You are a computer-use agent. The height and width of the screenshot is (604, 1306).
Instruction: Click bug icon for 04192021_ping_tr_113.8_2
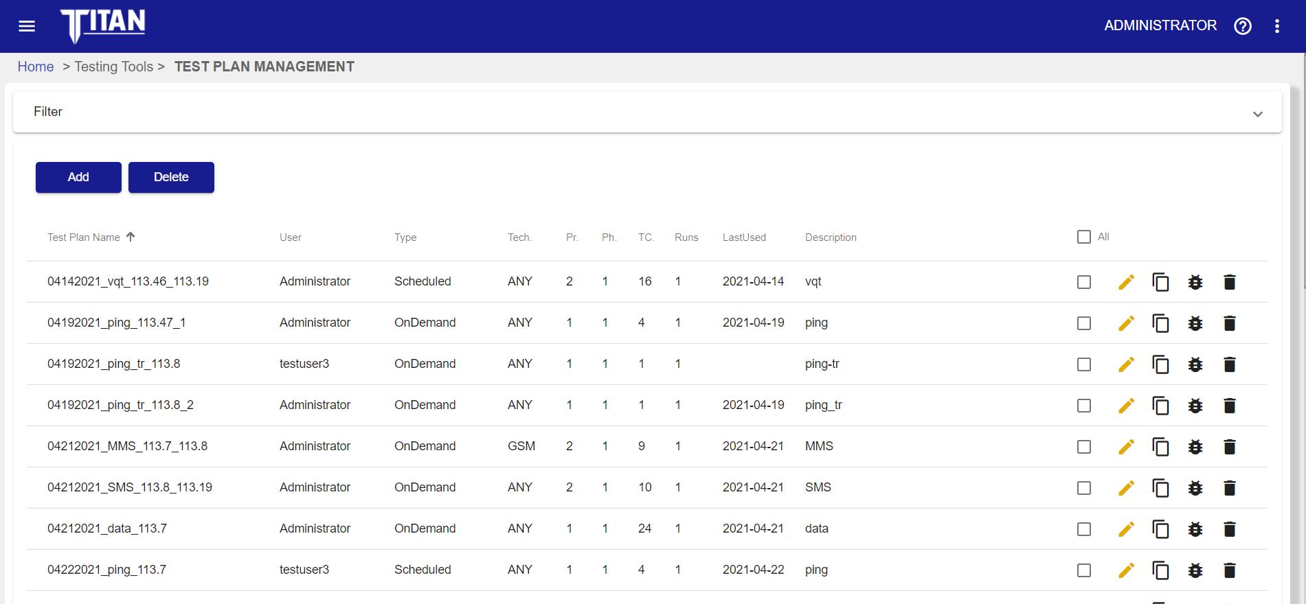click(x=1195, y=406)
